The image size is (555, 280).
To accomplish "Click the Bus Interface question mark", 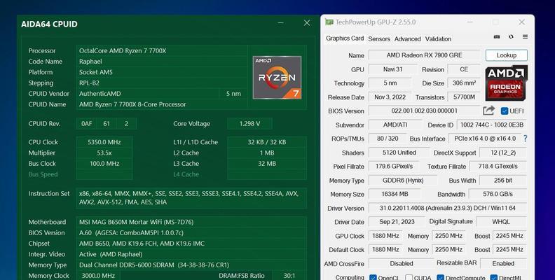I will coord(526,139).
